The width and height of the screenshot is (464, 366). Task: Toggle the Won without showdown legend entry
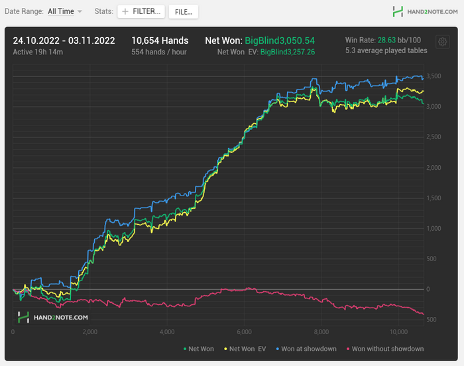(x=385, y=349)
